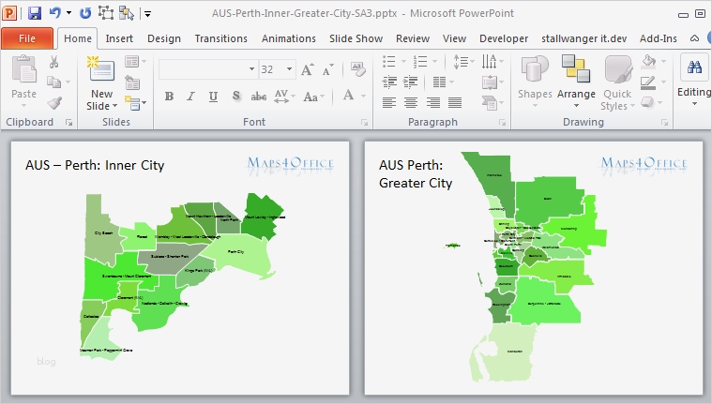Open the Editing group menu
The height and width of the screenshot is (404, 712).
[x=694, y=80]
